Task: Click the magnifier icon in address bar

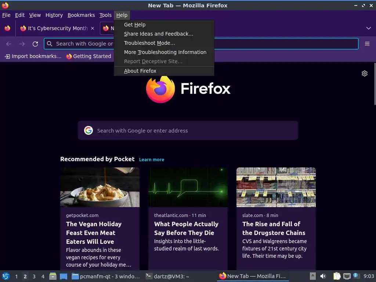Action: (x=50, y=44)
